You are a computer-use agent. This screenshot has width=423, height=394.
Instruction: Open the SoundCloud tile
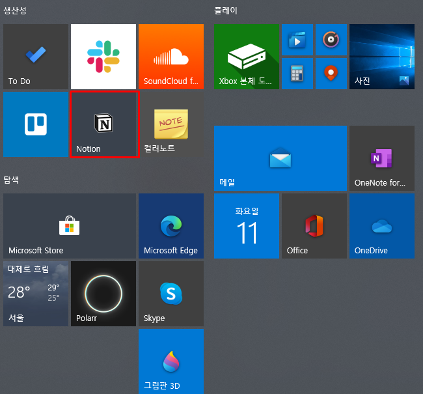click(171, 57)
